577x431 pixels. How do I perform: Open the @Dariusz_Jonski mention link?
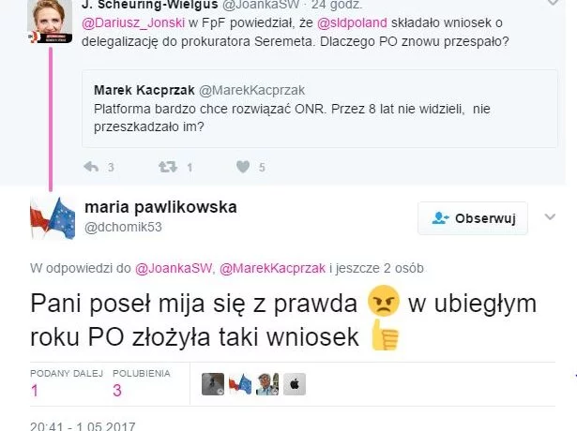133,22
